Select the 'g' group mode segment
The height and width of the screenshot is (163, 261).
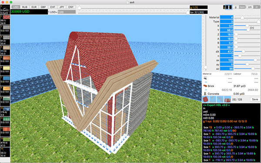click(x=235, y=7)
